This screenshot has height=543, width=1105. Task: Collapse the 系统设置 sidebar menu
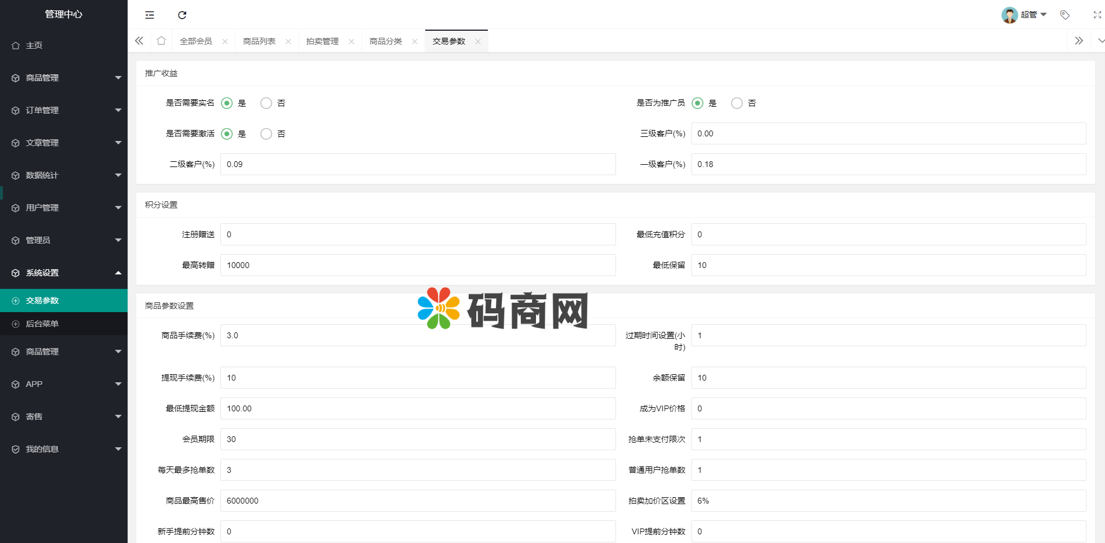point(64,273)
